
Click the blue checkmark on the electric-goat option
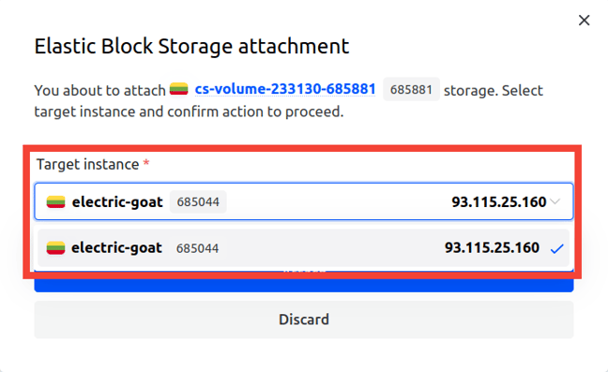point(556,248)
